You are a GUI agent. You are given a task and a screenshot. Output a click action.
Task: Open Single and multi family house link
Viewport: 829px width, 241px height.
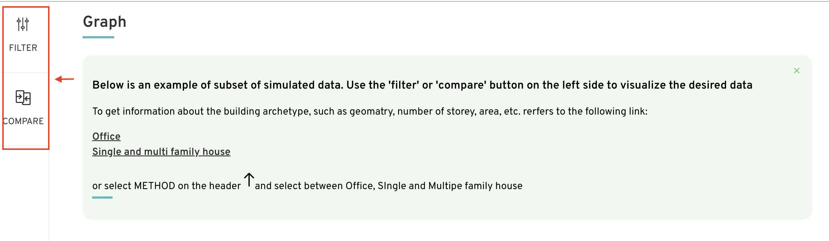(x=161, y=152)
